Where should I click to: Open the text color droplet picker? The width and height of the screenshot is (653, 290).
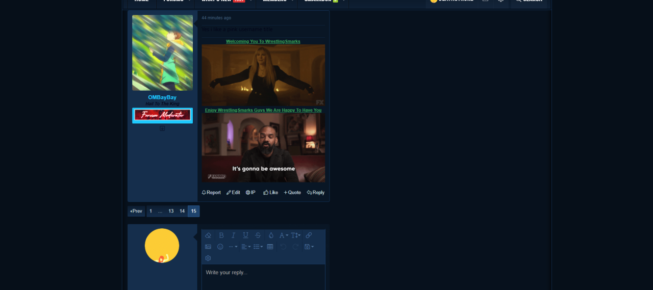(x=271, y=235)
